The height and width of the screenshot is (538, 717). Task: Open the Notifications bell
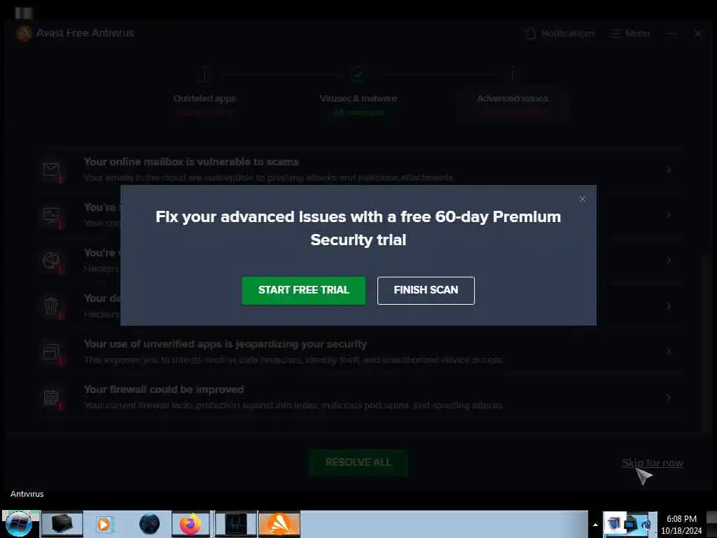pyautogui.click(x=560, y=34)
